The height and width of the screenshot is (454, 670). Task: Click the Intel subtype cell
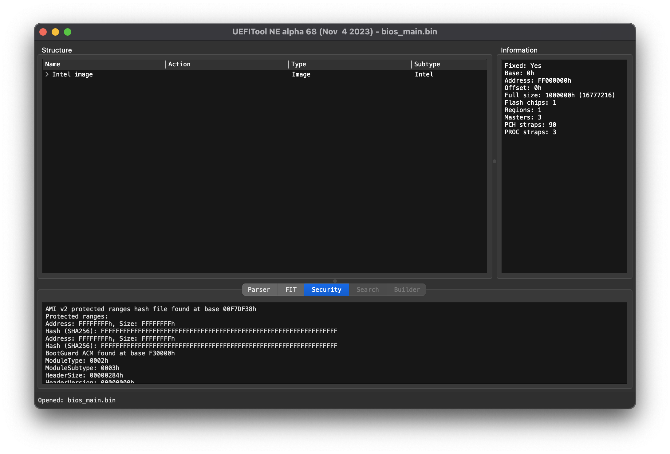pos(424,74)
